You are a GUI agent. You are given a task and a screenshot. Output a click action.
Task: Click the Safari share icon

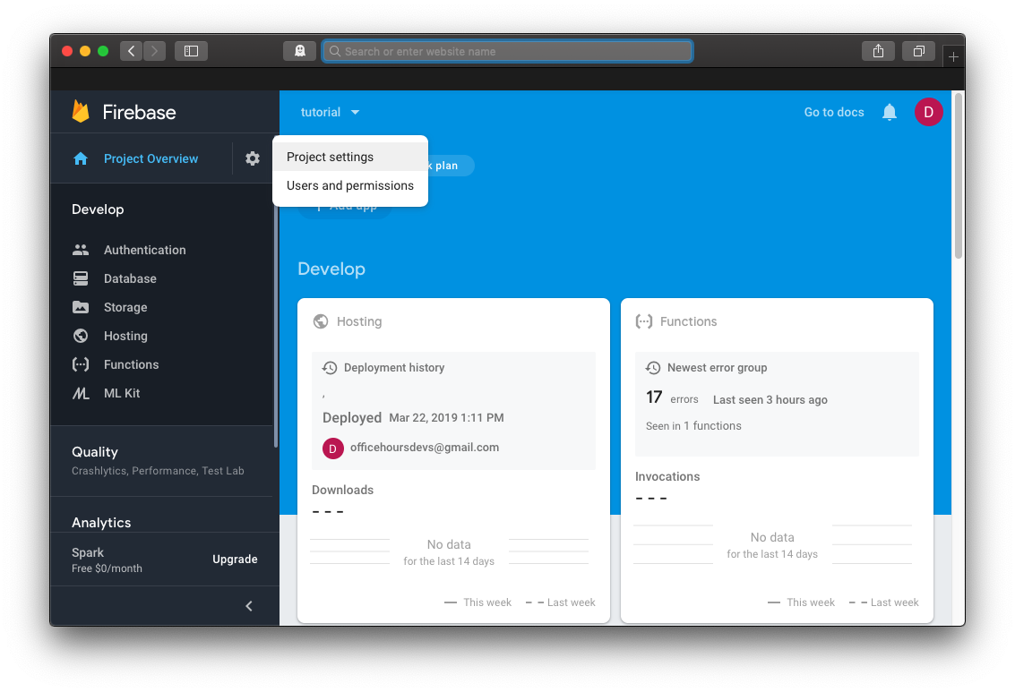878,51
